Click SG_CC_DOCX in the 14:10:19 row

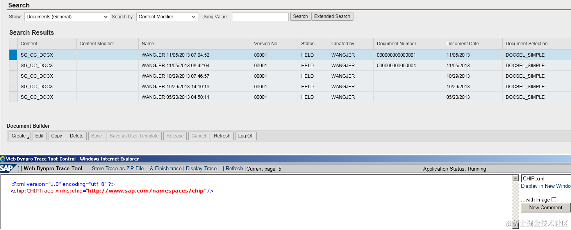(x=37, y=87)
